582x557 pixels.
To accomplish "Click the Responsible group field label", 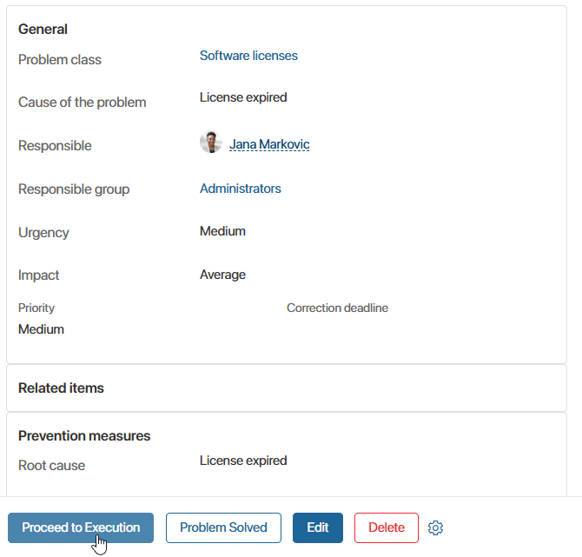I will point(74,189).
